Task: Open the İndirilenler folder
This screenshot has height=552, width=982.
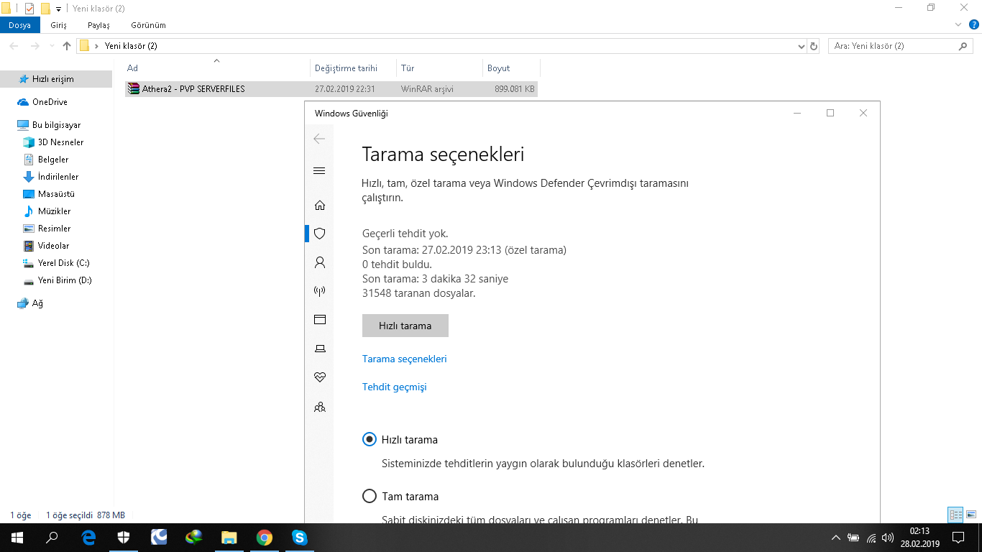Action: click(58, 177)
